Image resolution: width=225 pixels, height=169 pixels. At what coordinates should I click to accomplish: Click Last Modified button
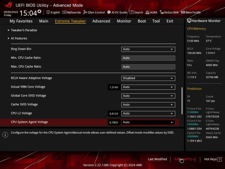[157, 159]
